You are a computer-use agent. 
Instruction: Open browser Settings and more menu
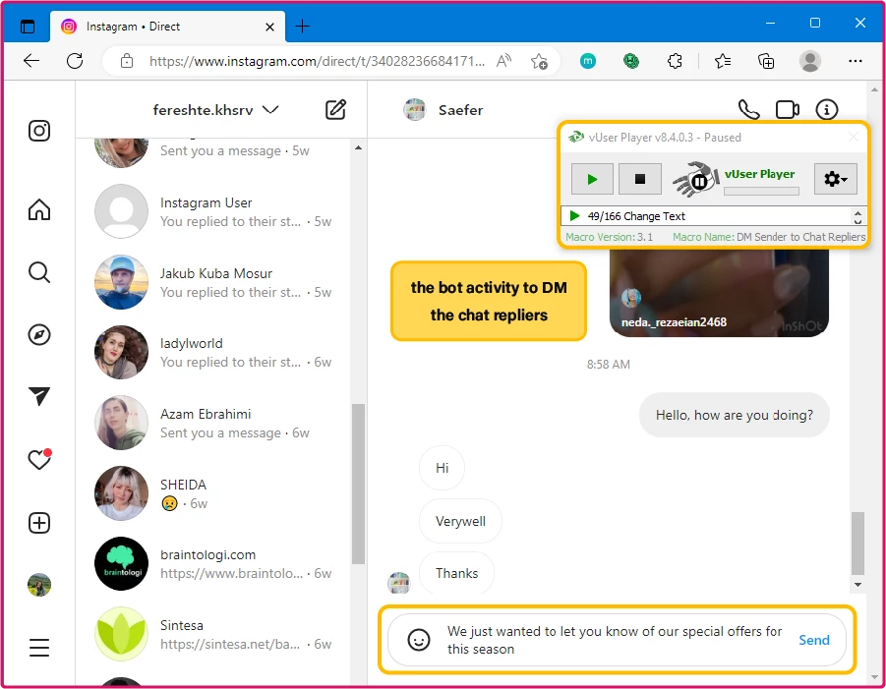tap(856, 60)
